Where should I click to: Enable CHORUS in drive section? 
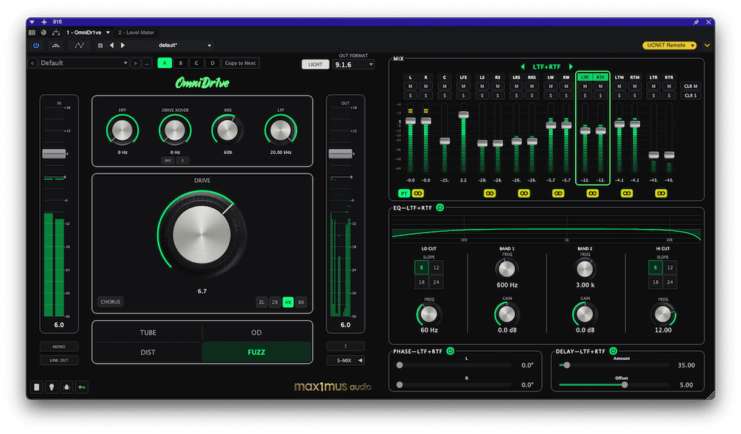pos(110,301)
